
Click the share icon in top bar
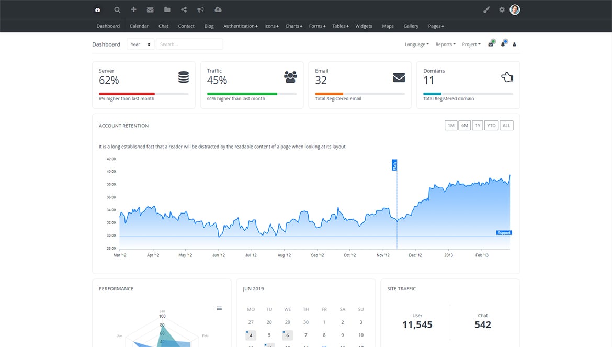point(184,9)
